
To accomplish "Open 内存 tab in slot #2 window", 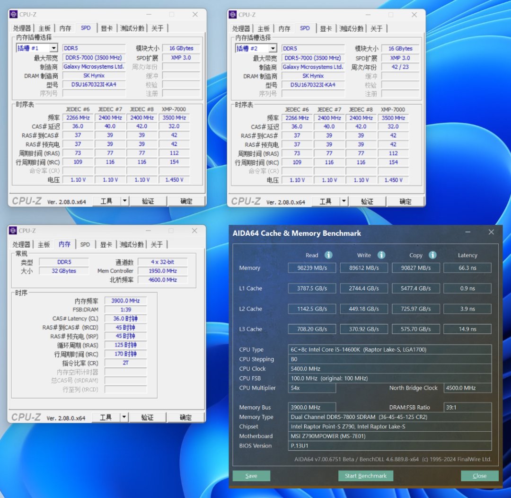I will pos(284,29).
